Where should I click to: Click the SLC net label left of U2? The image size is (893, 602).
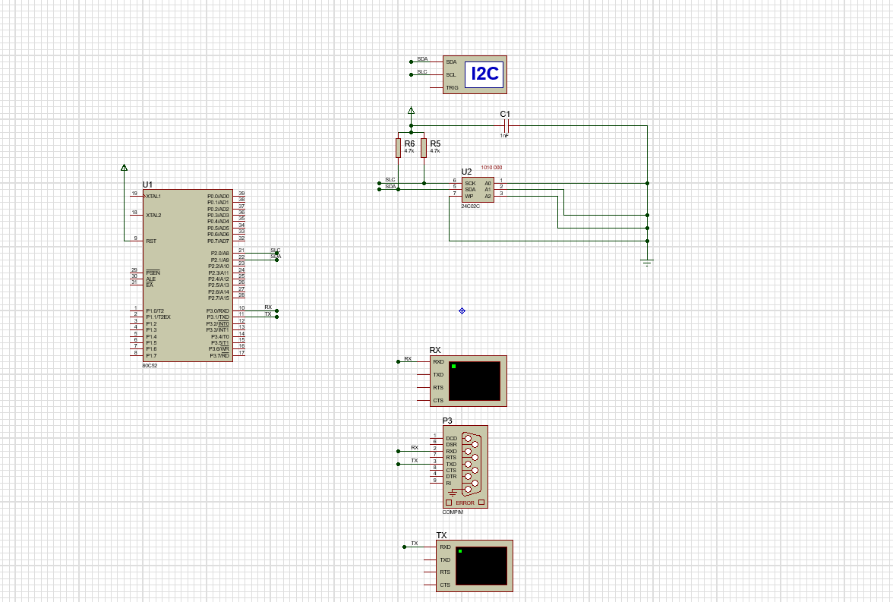(390, 180)
